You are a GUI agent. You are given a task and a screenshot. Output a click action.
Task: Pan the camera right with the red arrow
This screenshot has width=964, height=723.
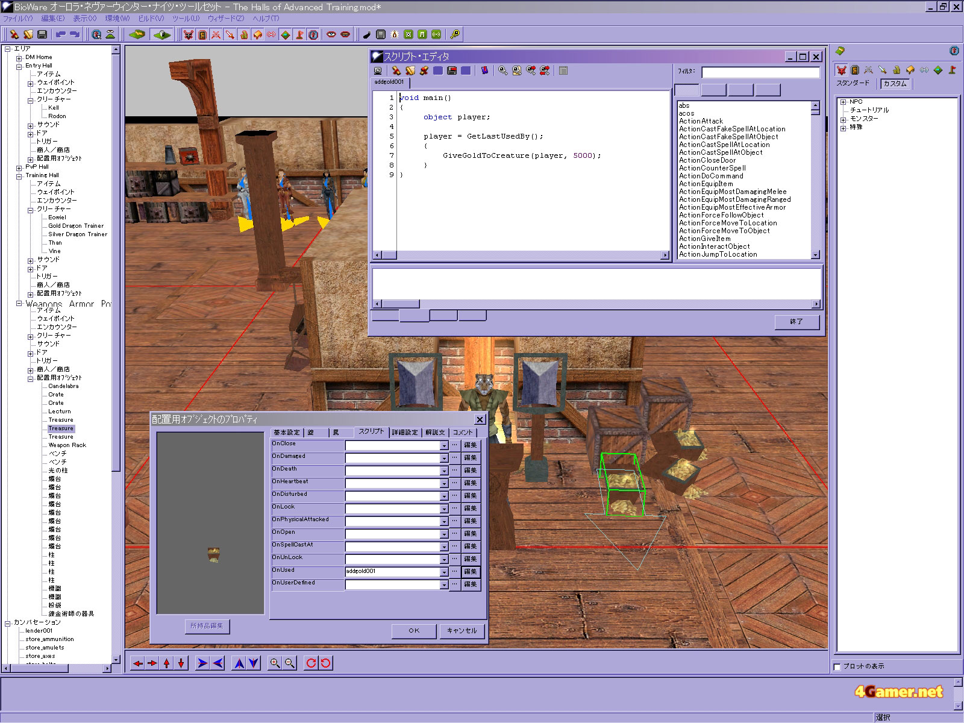(152, 663)
